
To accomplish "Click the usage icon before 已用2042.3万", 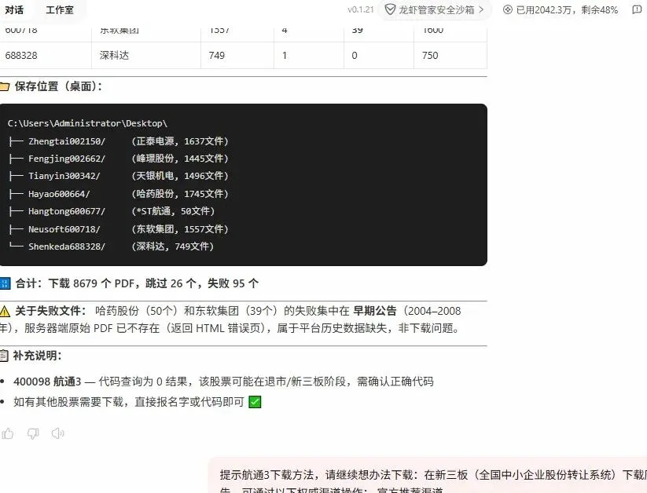I will (x=508, y=10).
